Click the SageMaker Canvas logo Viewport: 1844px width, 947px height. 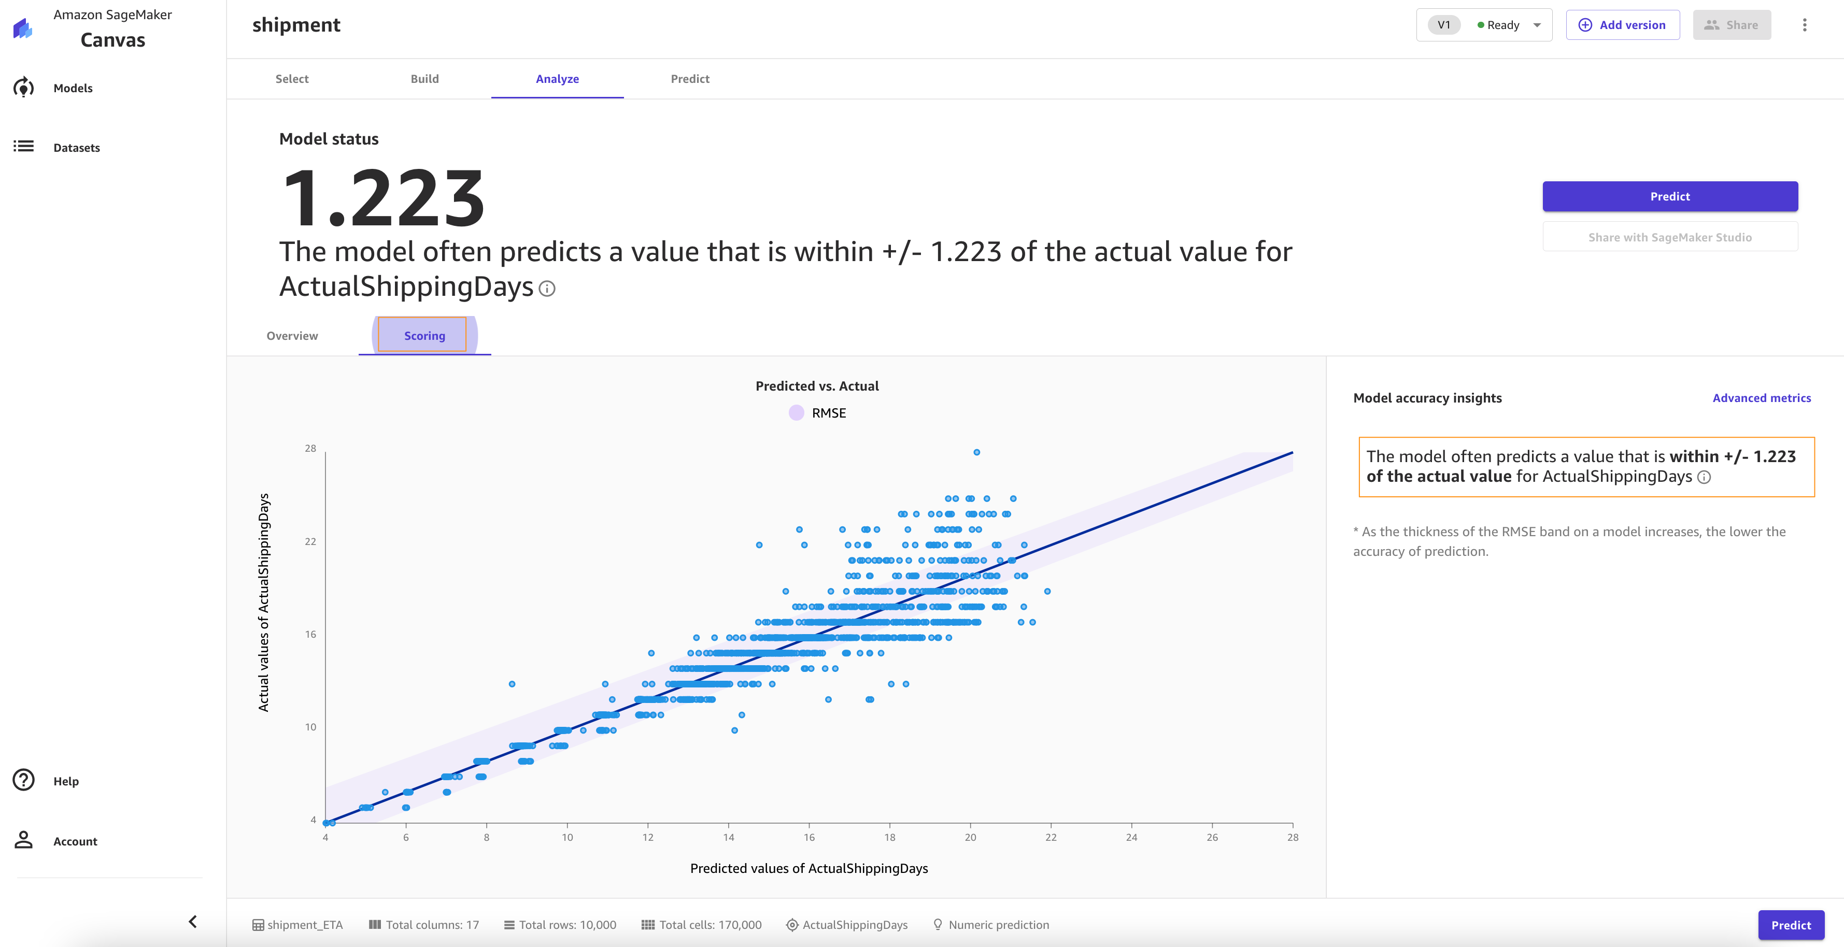coord(23,28)
